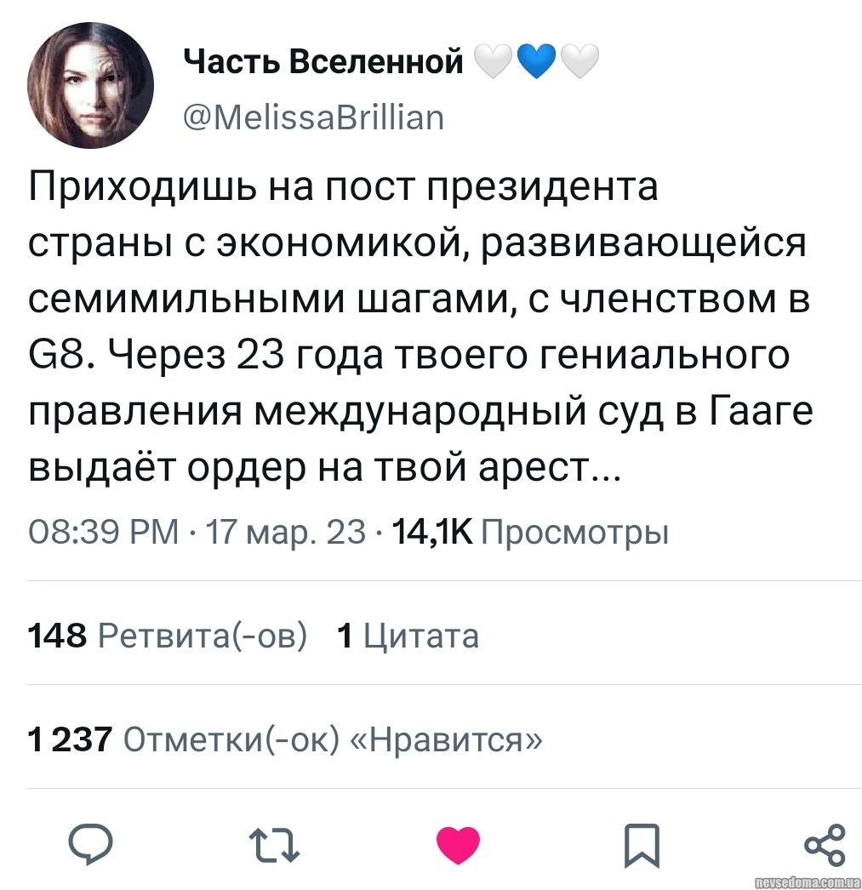Click the display name Часть Вселенной

tap(324, 62)
